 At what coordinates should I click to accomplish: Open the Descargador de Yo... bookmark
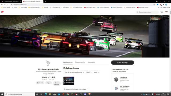[x=90, y=7]
